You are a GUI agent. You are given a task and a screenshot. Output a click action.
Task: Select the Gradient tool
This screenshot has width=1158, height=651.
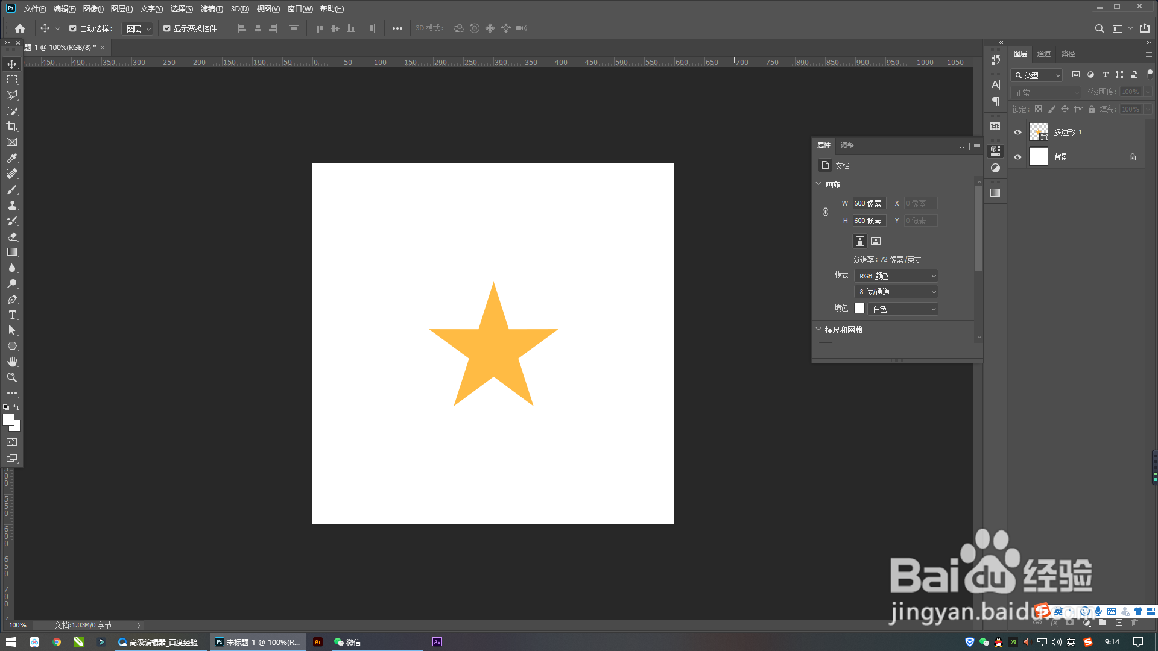[x=12, y=252]
